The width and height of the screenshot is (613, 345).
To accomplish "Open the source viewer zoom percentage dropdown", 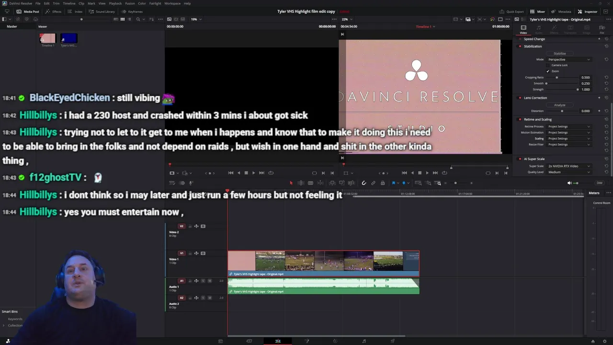I will point(196,19).
